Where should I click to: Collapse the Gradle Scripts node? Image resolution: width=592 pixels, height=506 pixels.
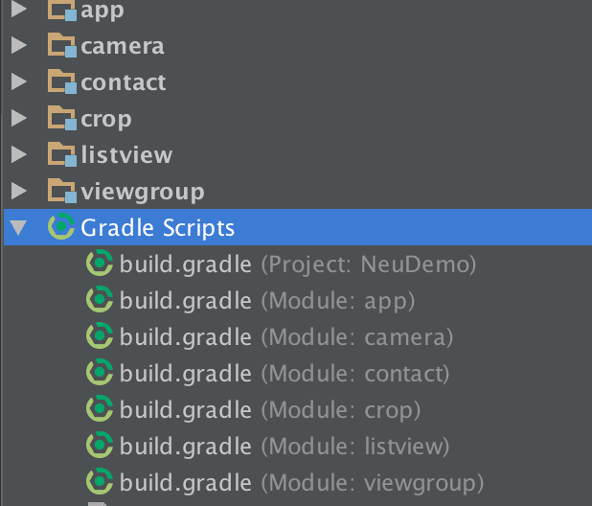(x=18, y=228)
